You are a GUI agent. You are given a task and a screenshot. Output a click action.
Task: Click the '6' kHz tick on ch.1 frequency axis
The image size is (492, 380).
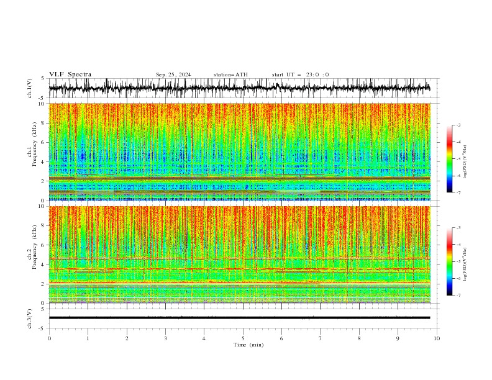(x=43, y=142)
